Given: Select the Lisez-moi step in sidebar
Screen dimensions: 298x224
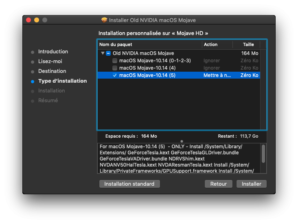Looking at the screenshot, I should click(50, 61).
